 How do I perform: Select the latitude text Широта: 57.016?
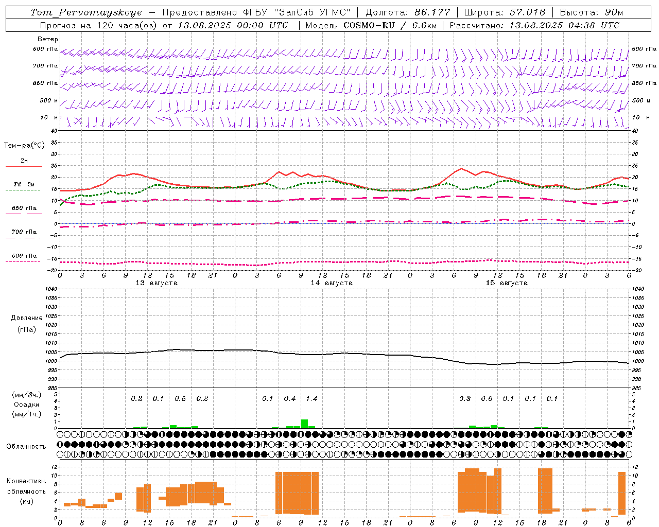(x=505, y=12)
